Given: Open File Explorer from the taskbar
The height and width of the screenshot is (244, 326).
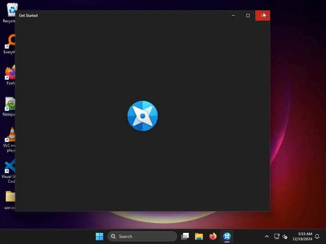Looking at the screenshot, I should click(199, 236).
